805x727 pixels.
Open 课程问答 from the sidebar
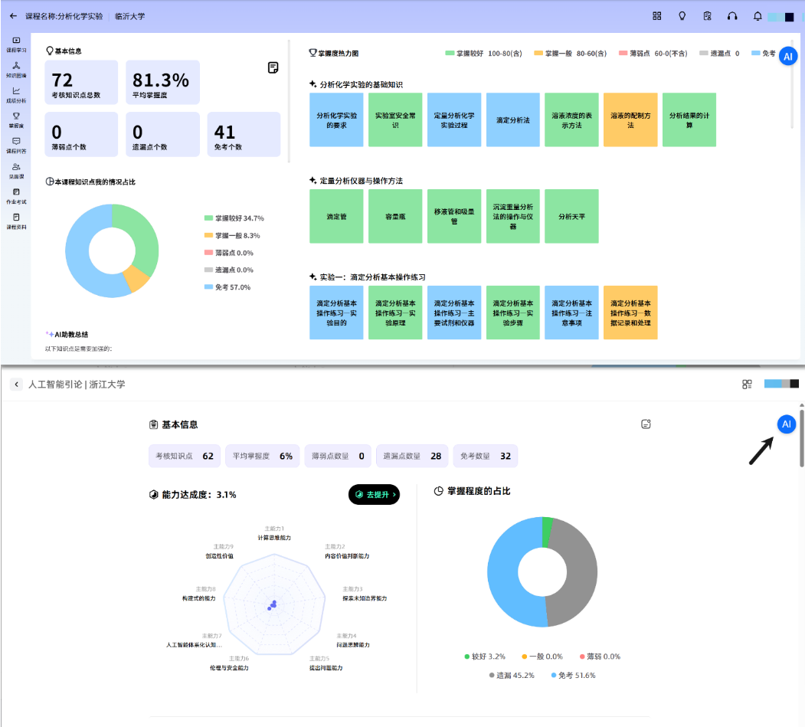pos(16,145)
